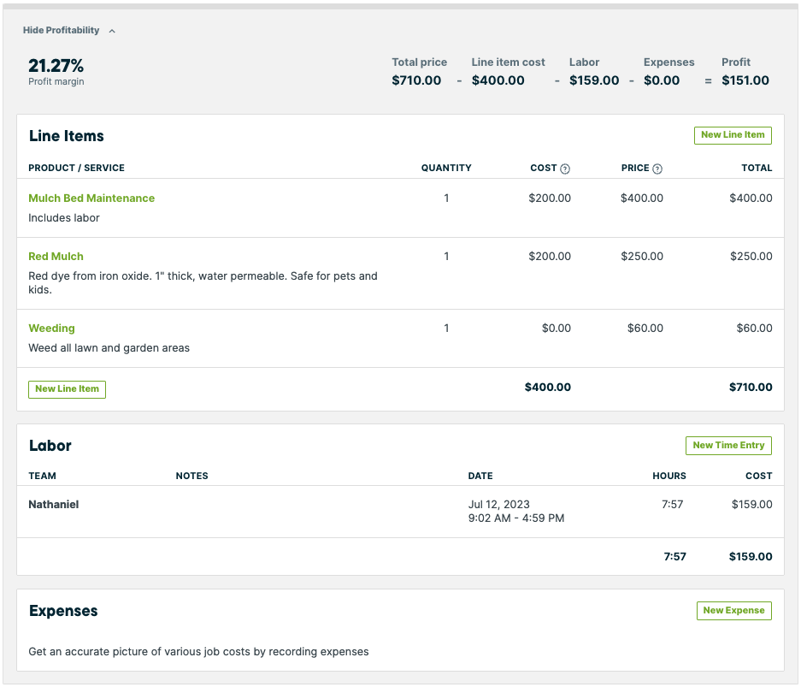Click the Mulch Bed Maintenance $400.00 price
Screen dimensions: 801x687
click(x=641, y=198)
